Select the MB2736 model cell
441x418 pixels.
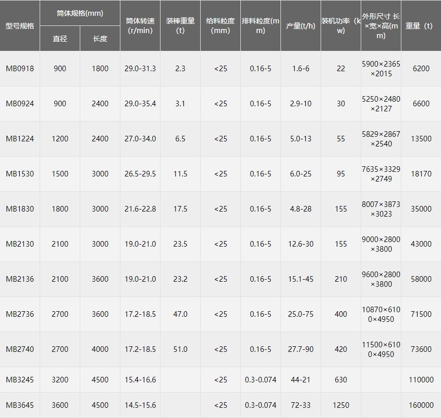[x=20, y=314]
